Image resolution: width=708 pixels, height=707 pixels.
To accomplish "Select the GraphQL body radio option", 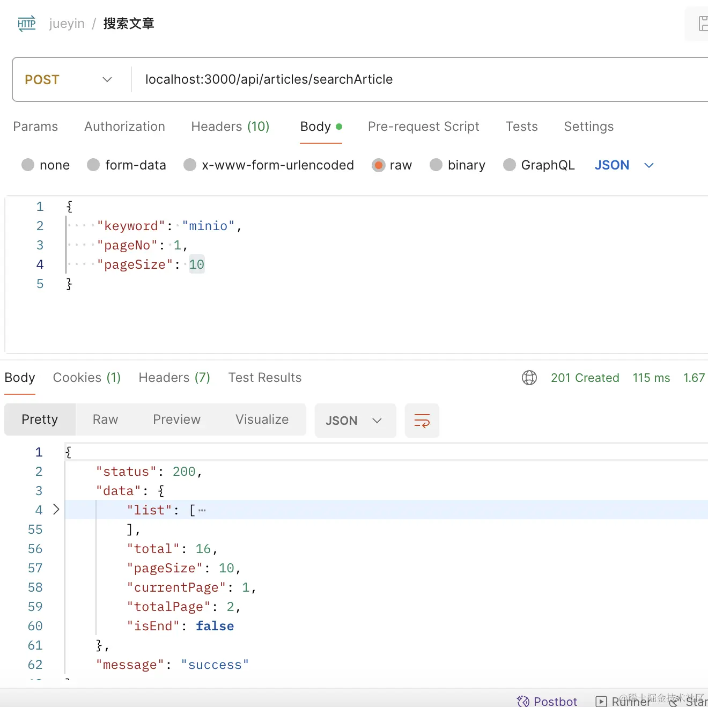I will click(510, 165).
